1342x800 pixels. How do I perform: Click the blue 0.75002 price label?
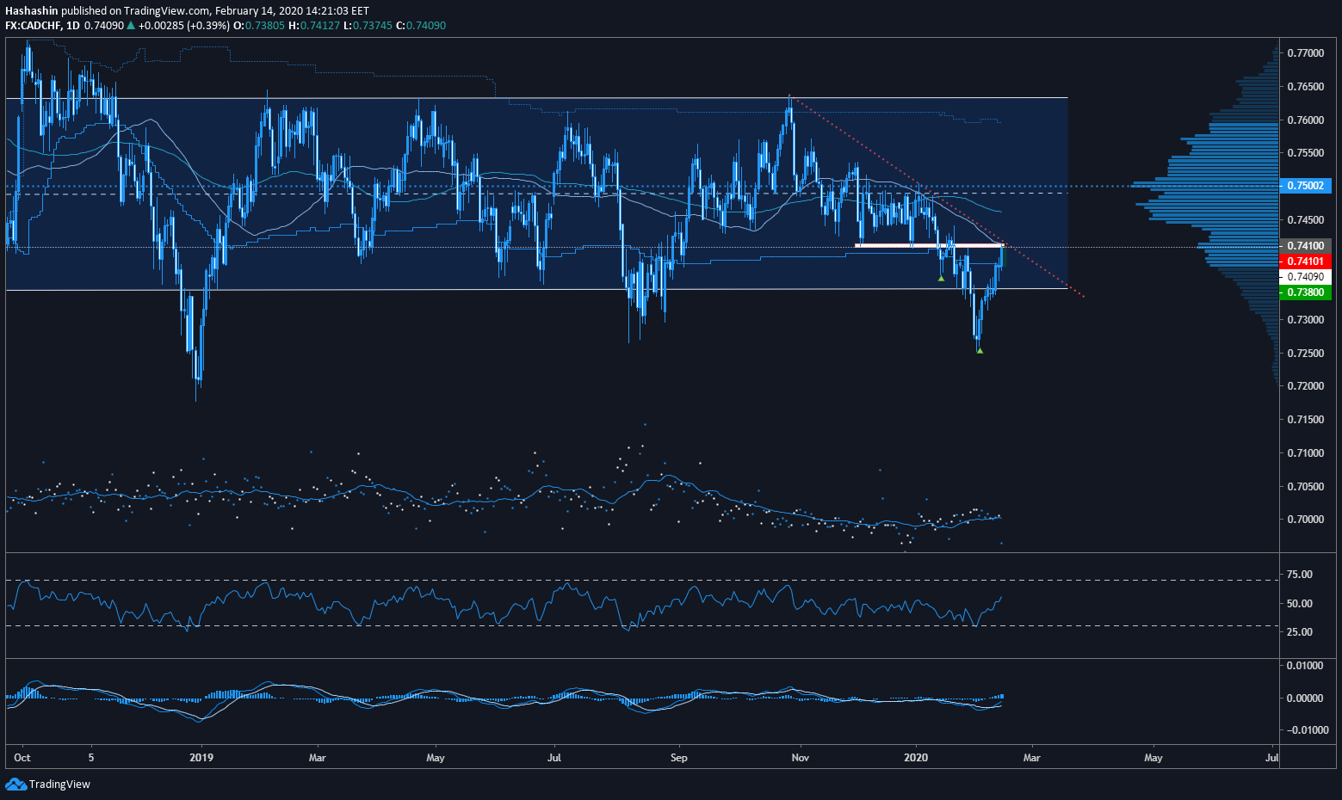1305,185
